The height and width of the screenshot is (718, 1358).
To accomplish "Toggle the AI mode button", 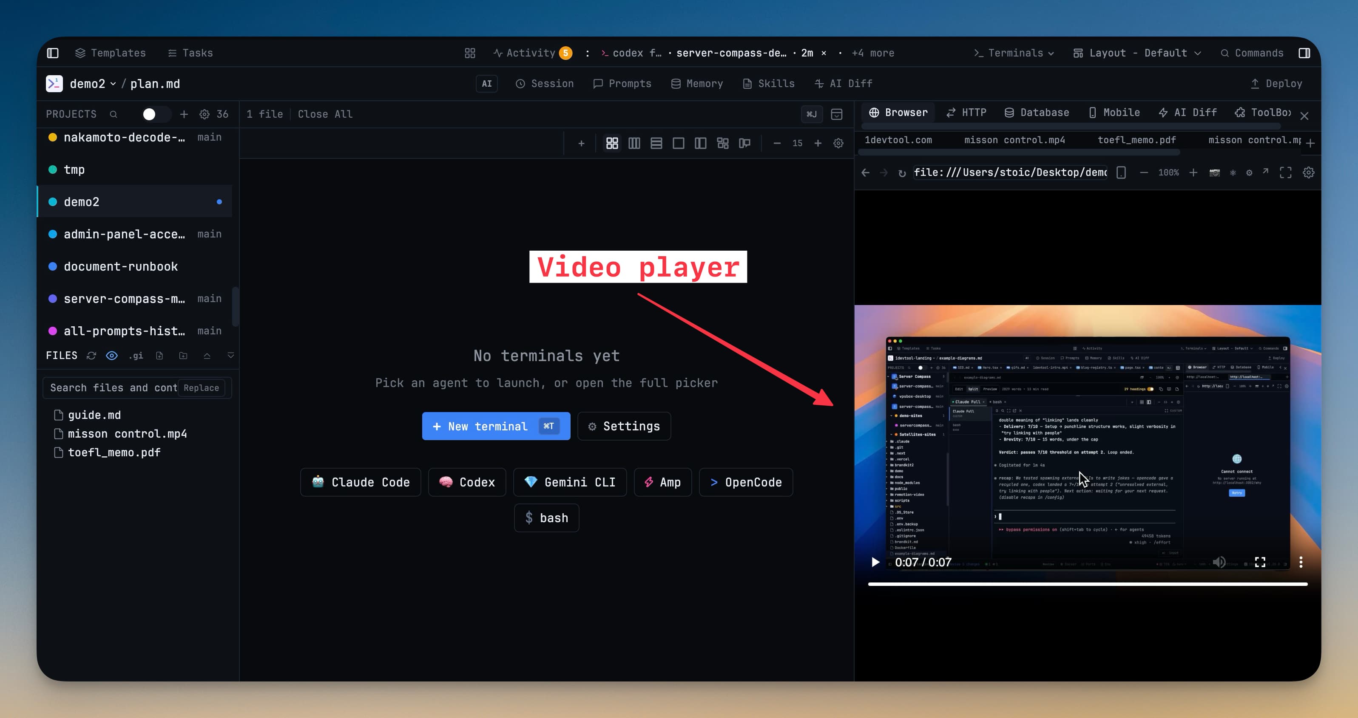I will click(x=486, y=84).
